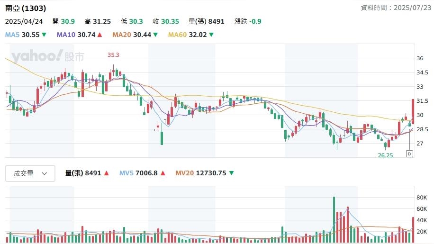
Task: Click the MA20 down arrow indicator
Action: point(155,35)
